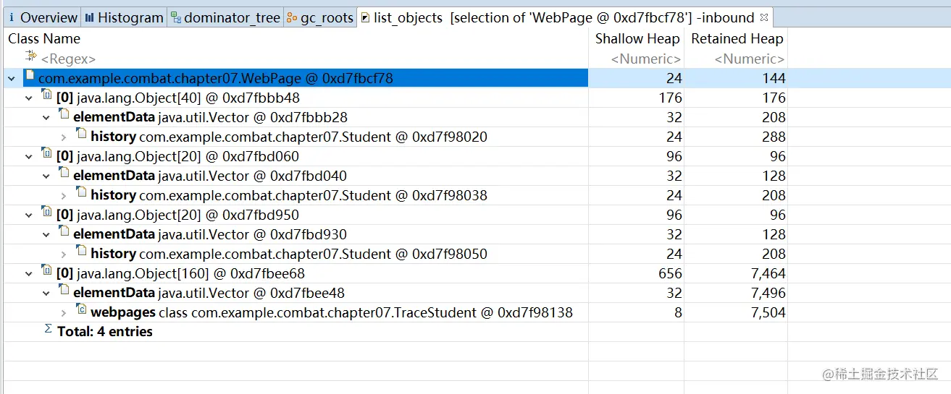Expand the TraceStudent webpages node
Screen dimensions: 951x394
64,312
